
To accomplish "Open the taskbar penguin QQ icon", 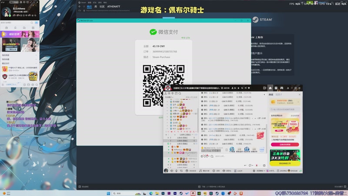I will (x=193, y=193).
